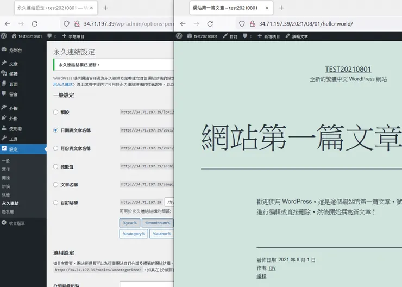Click plus 新增項目 in left window admin bar
Viewport: 402px width, 287px height.
[73, 36]
